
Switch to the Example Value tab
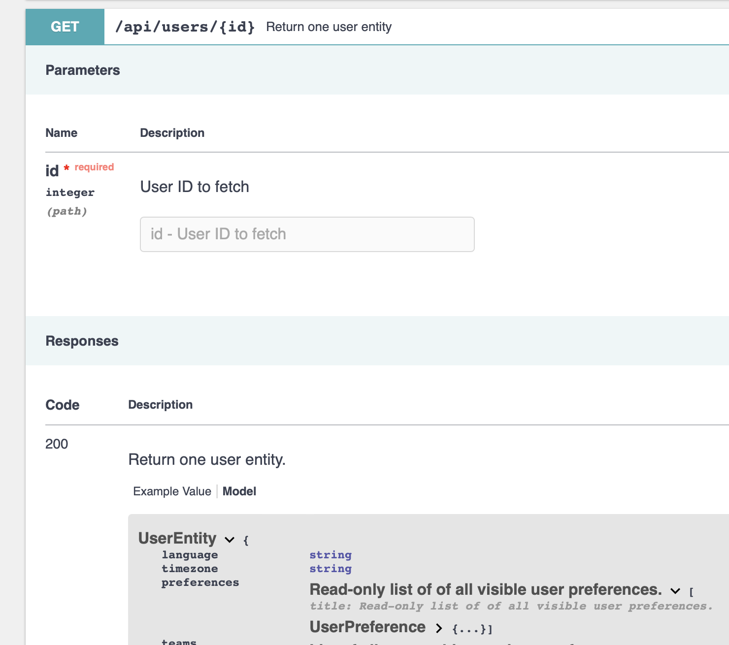click(x=171, y=491)
